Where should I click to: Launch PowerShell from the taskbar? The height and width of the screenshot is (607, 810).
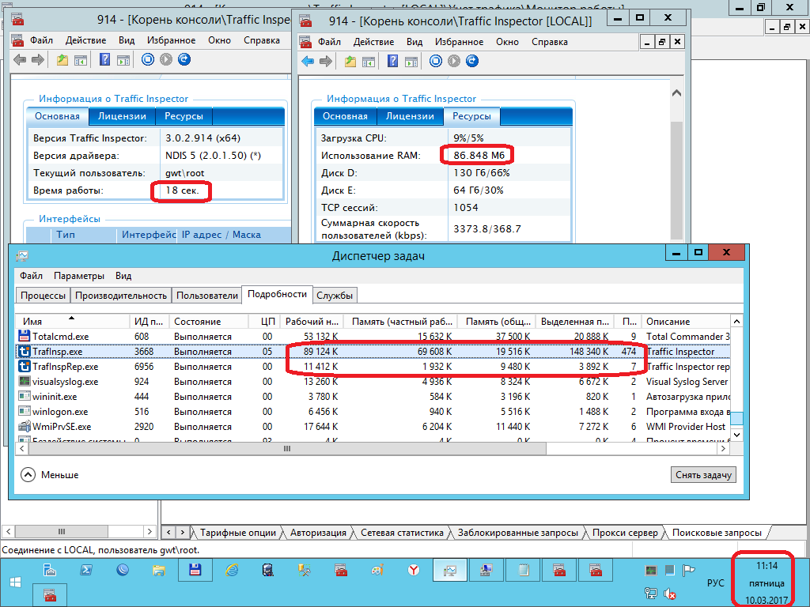tap(85, 571)
